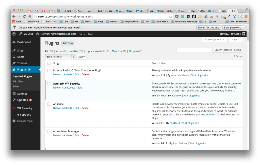
Task: Click the Dashboard gauge icon in sidebar
Action: (14, 42)
